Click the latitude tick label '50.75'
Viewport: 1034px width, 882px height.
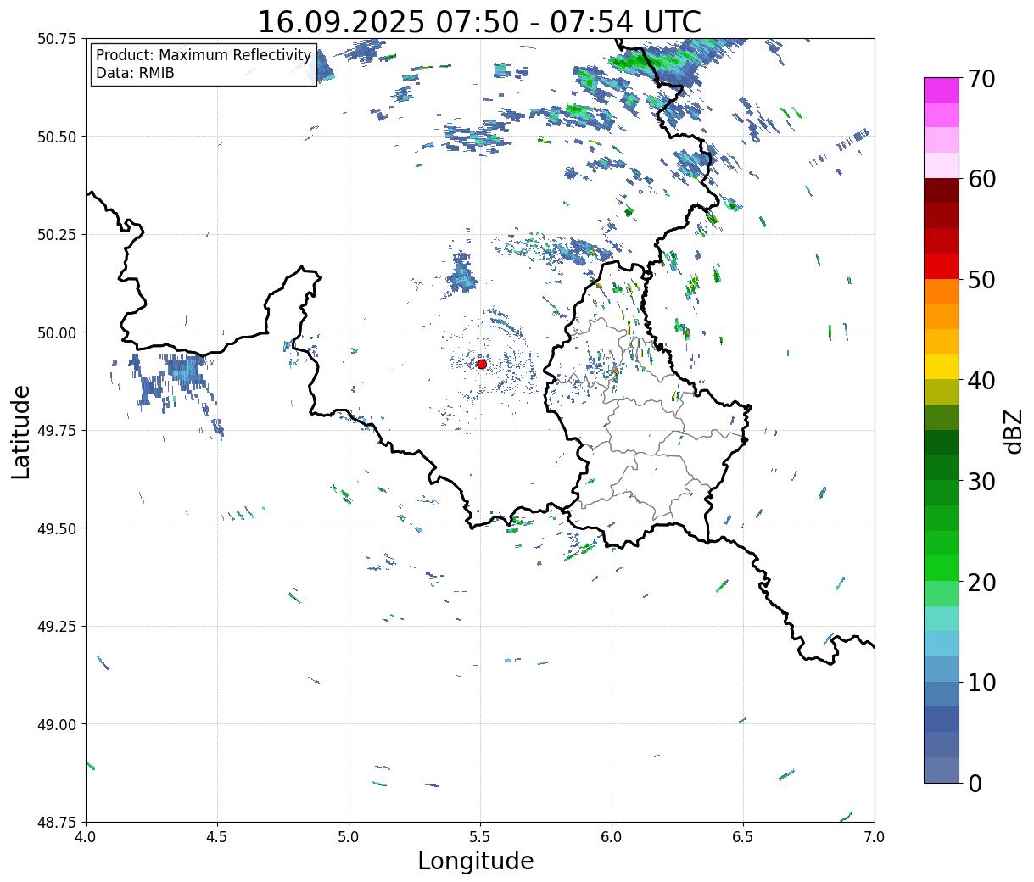click(x=57, y=39)
